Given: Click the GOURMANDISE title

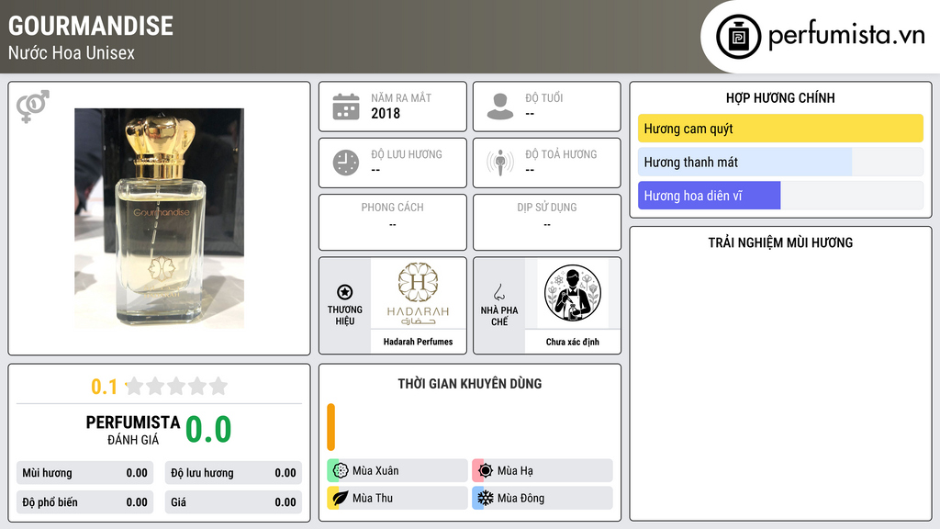Looking at the screenshot, I should pos(91,26).
